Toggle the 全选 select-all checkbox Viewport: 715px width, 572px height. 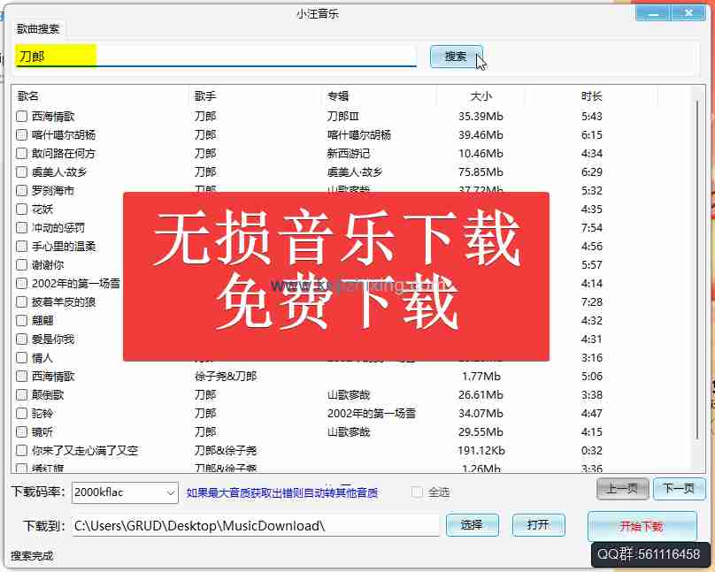[x=417, y=492]
